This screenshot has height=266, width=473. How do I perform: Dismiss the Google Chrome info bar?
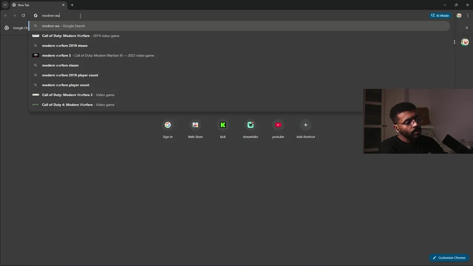click(467, 28)
